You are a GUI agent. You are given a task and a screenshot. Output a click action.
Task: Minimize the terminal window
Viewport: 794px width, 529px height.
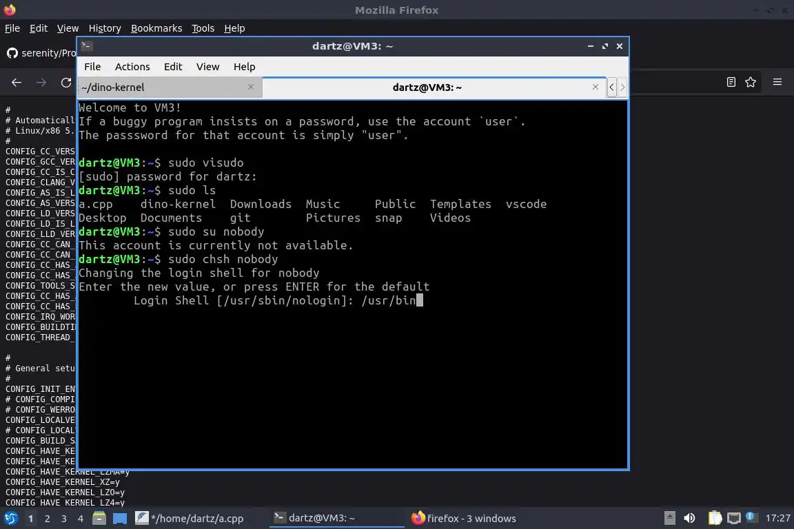(591, 46)
